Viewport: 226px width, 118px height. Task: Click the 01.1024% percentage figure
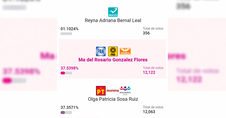click(x=69, y=29)
